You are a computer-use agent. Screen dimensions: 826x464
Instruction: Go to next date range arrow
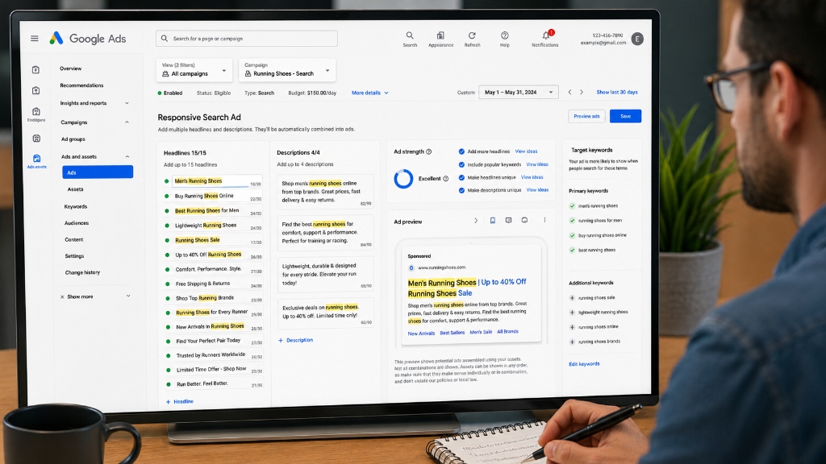[x=582, y=92]
